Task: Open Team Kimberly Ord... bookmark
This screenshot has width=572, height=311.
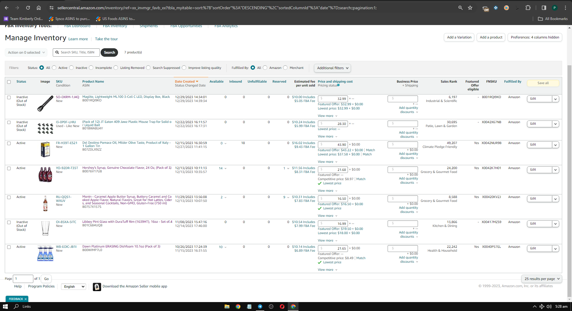Action: (23, 19)
